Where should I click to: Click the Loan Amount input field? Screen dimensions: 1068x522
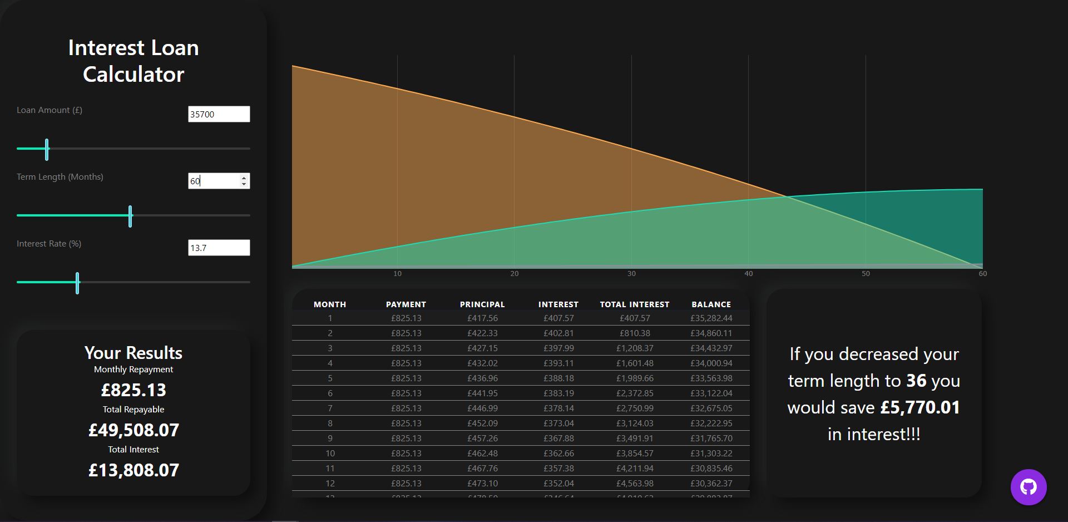(x=219, y=114)
